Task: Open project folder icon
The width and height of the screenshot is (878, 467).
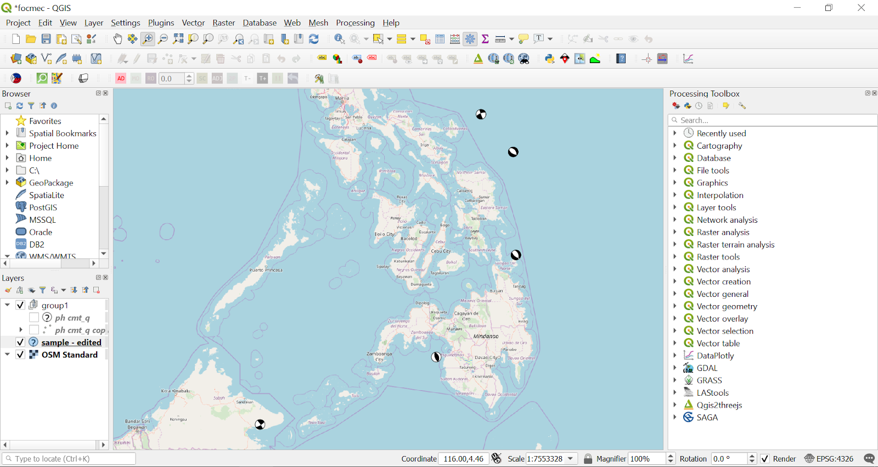Action: pos(31,39)
